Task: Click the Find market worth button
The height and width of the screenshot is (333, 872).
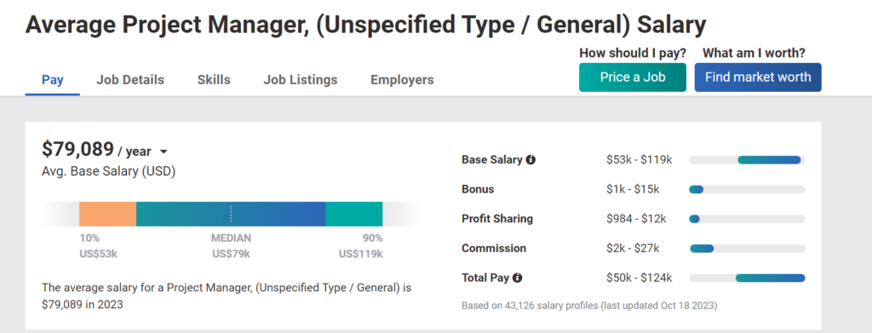Action: [x=758, y=78]
